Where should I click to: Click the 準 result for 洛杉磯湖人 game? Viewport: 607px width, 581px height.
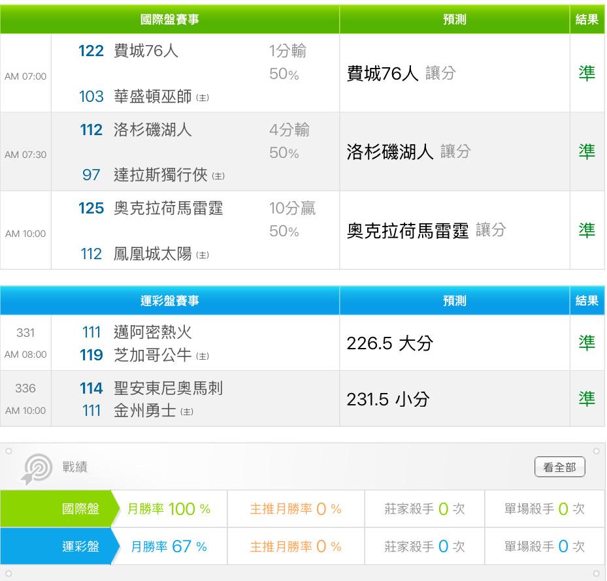[x=587, y=151]
